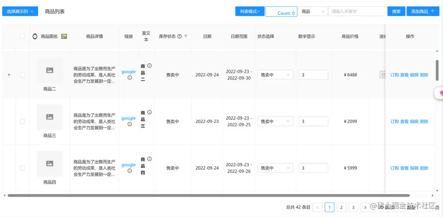Click 数字显示 input in 商品二 row

coord(313,75)
